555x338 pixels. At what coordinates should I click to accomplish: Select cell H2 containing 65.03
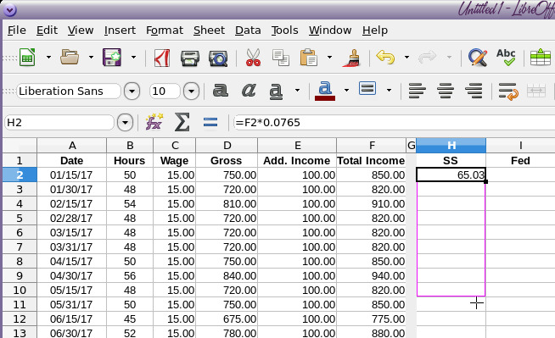[451, 175]
